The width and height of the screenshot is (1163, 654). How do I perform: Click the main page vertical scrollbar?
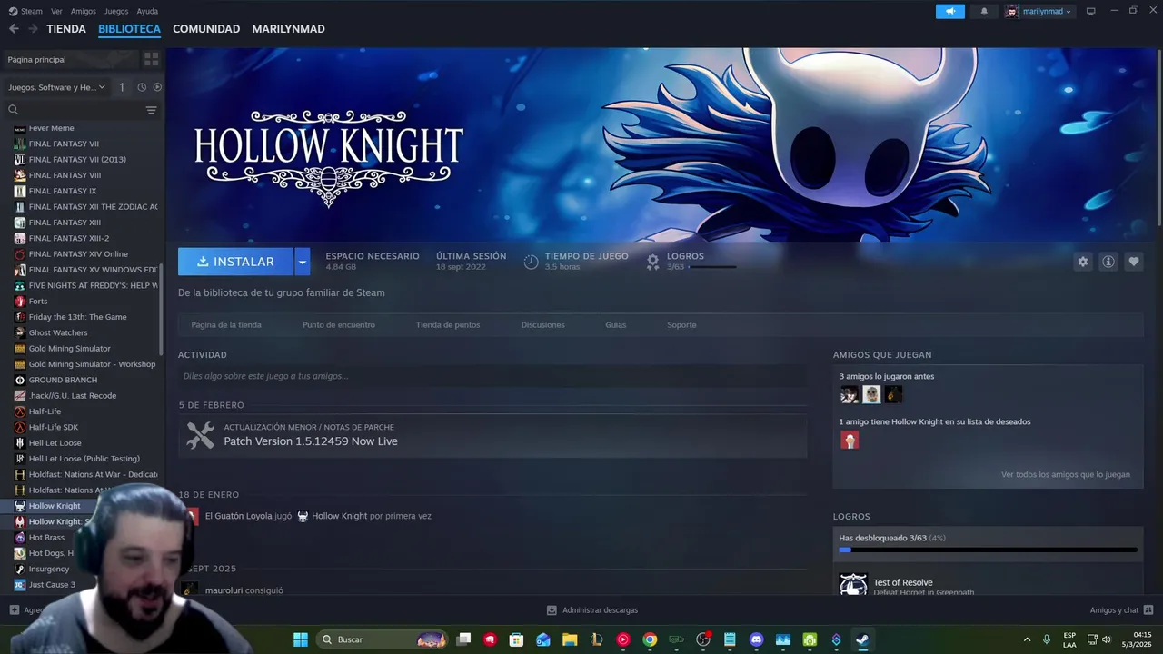(1158, 136)
